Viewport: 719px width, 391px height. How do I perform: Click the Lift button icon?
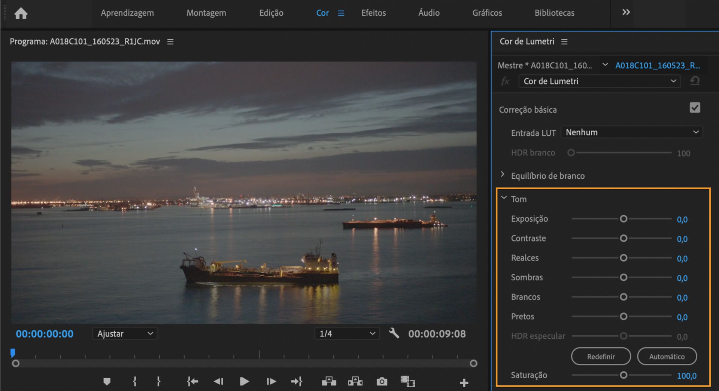pyautogui.click(x=329, y=381)
